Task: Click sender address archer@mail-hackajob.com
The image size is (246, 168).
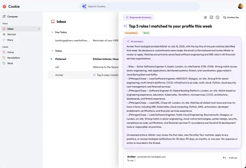Action: tap(151, 157)
